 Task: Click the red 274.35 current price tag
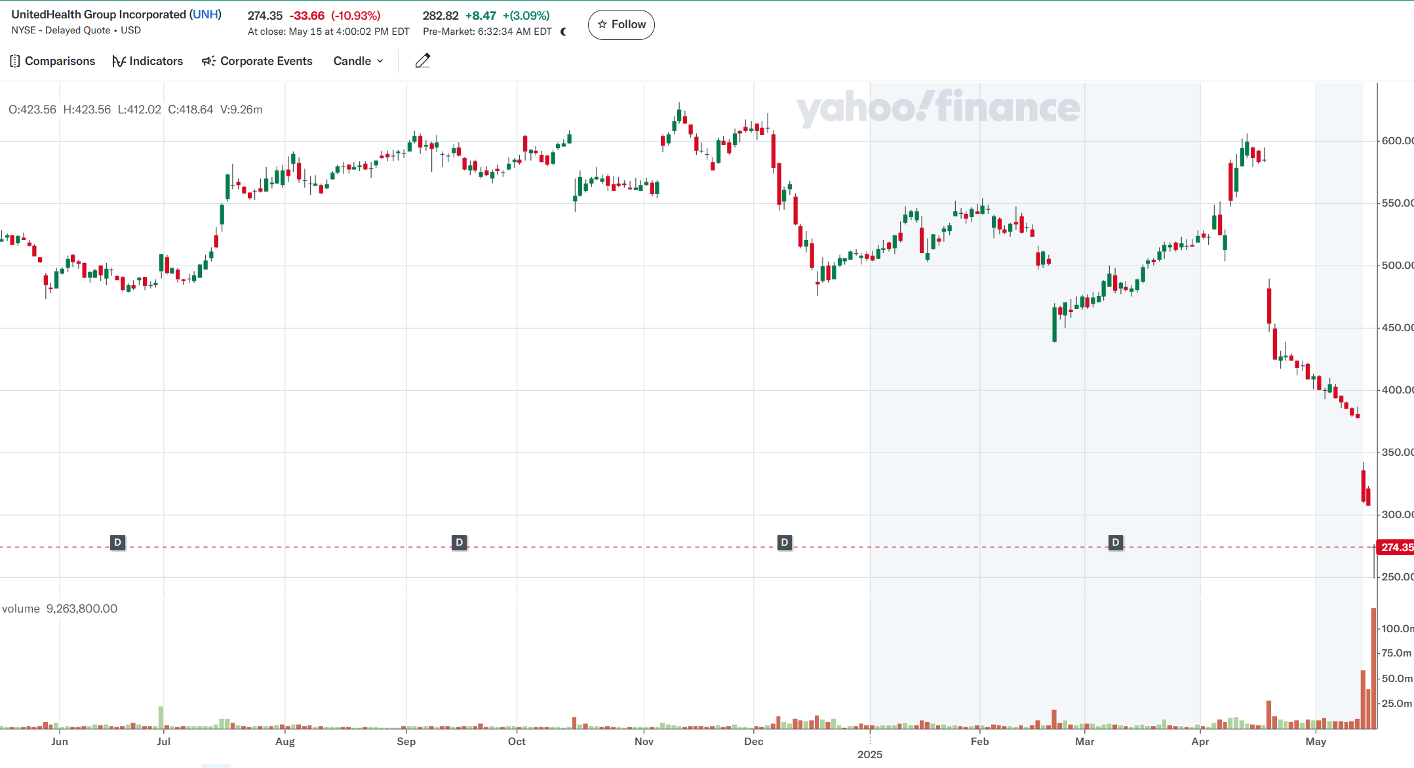click(1396, 547)
